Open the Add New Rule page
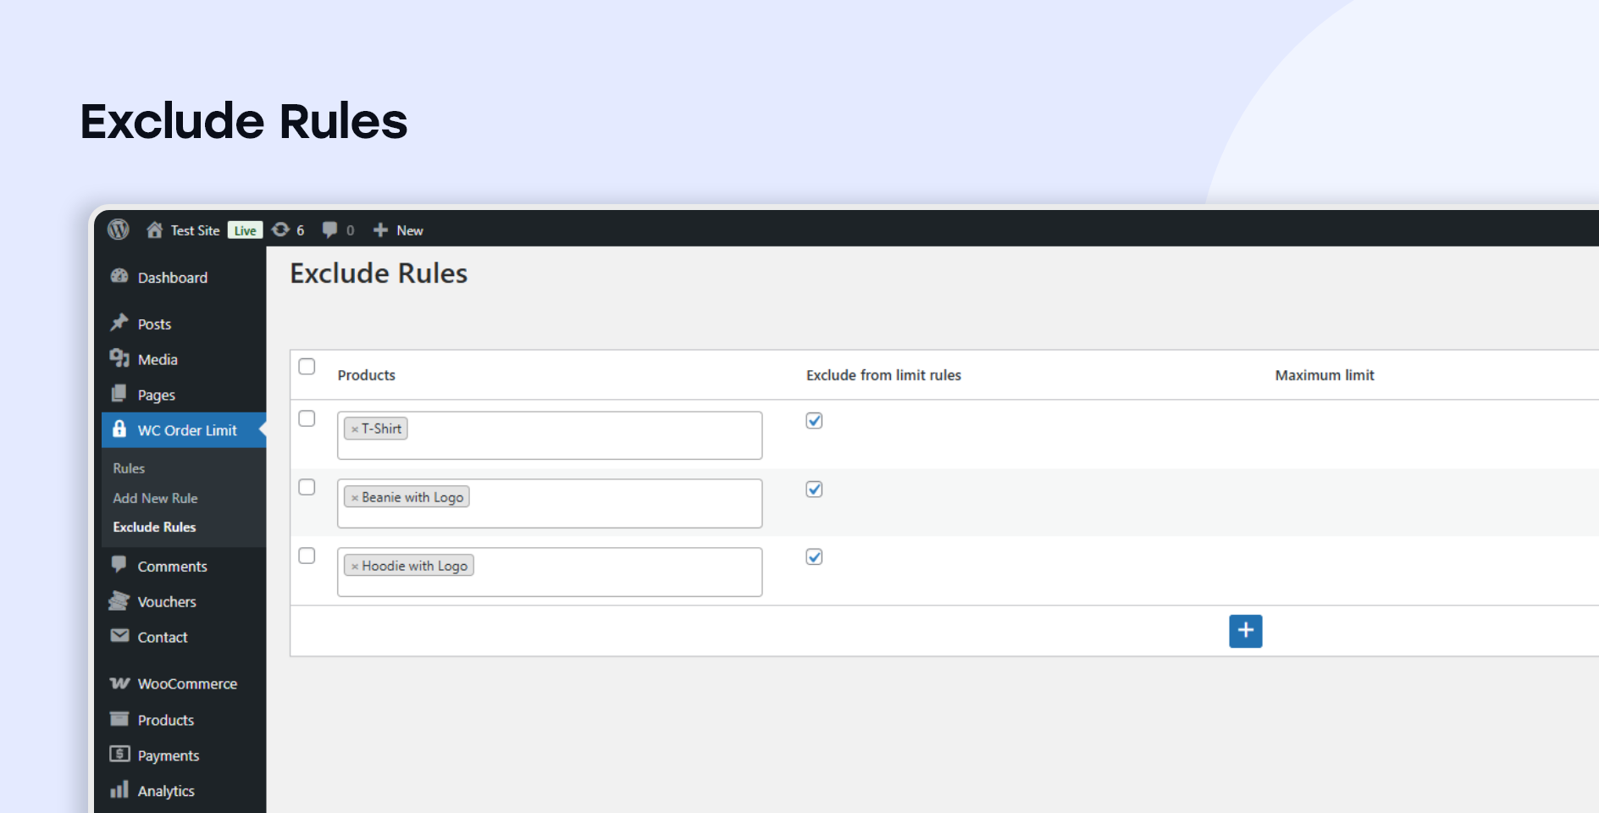 [155, 498]
